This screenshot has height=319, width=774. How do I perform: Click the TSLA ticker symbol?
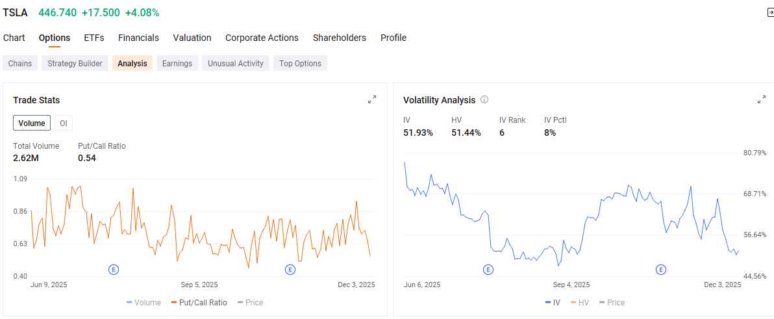coord(16,13)
